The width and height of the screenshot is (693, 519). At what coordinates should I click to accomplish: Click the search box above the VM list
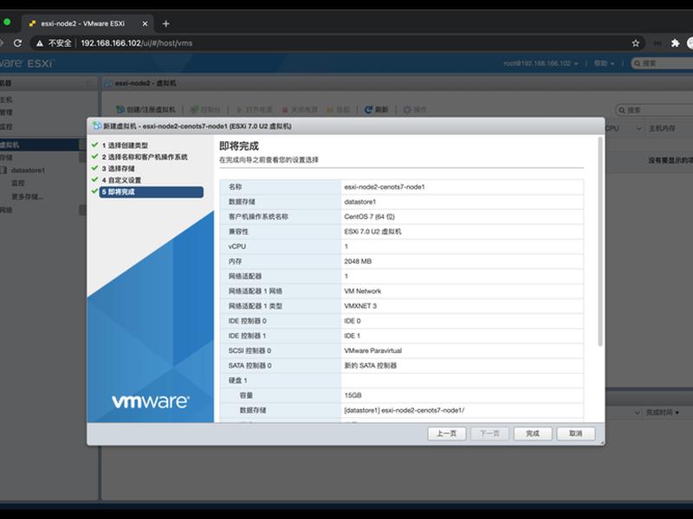(655, 110)
